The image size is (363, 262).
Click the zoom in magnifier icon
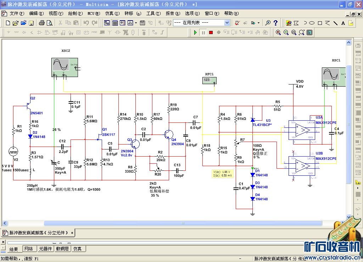[278, 32]
